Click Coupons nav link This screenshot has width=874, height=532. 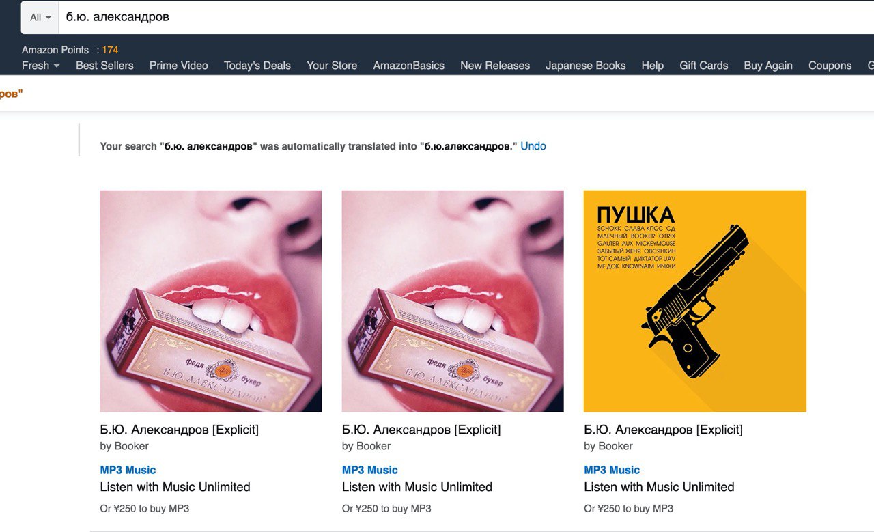tap(830, 66)
